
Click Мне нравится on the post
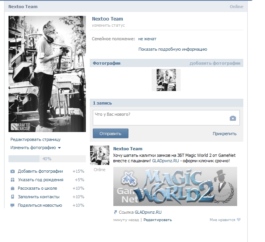point(222,220)
